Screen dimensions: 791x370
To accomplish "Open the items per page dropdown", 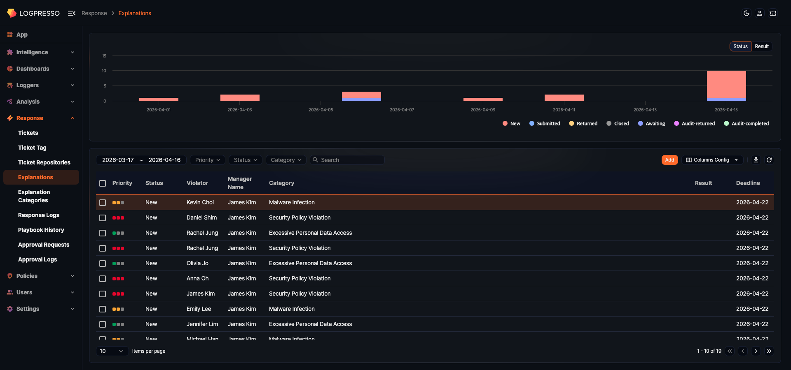I will tap(112, 351).
